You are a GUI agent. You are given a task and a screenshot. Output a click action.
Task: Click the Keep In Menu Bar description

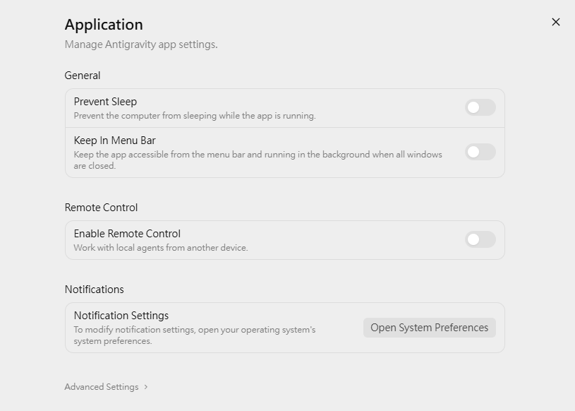point(258,160)
